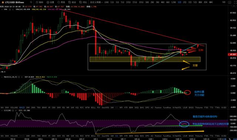Open MACD(12,26,9) settings gear
This screenshot has height=140, width=237.
(x=19, y=77)
